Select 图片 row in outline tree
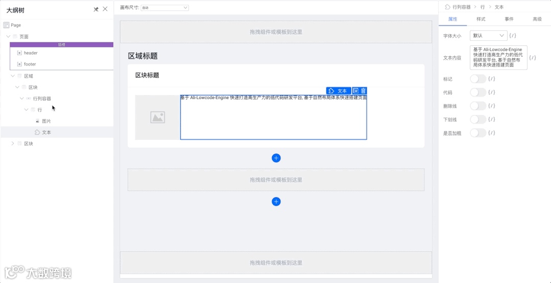Viewport: 551px width, 283px height. click(57, 121)
